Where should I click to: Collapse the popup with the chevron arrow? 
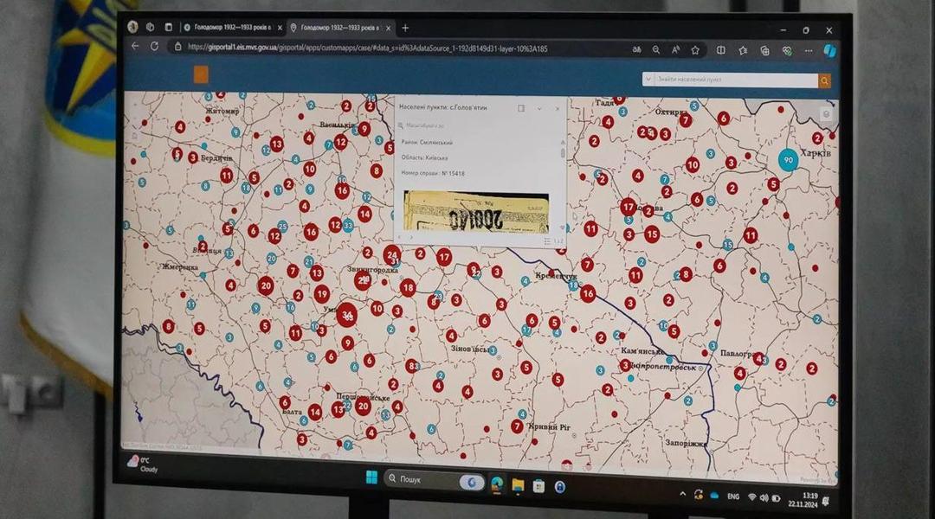pos(539,108)
